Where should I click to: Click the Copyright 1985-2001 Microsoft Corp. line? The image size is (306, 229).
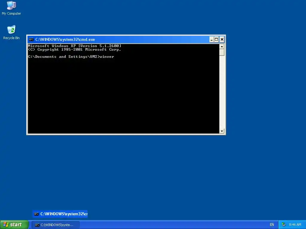(74, 49)
